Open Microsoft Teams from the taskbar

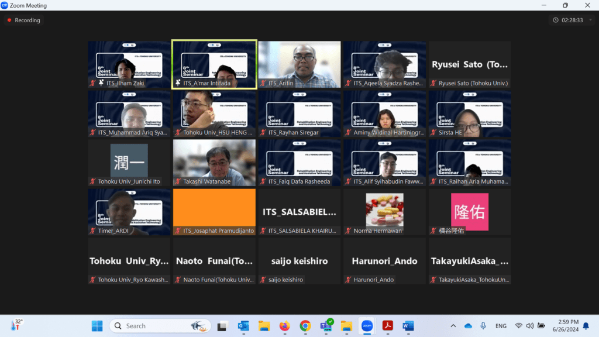[x=325, y=326]
